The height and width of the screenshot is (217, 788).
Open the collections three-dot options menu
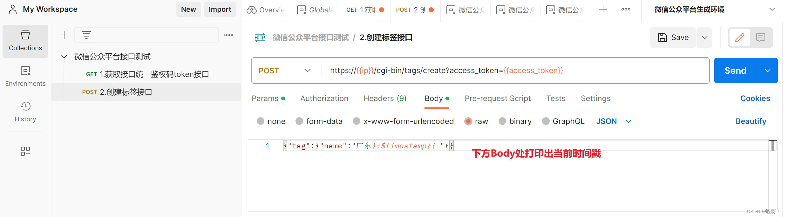coord(229,35)
